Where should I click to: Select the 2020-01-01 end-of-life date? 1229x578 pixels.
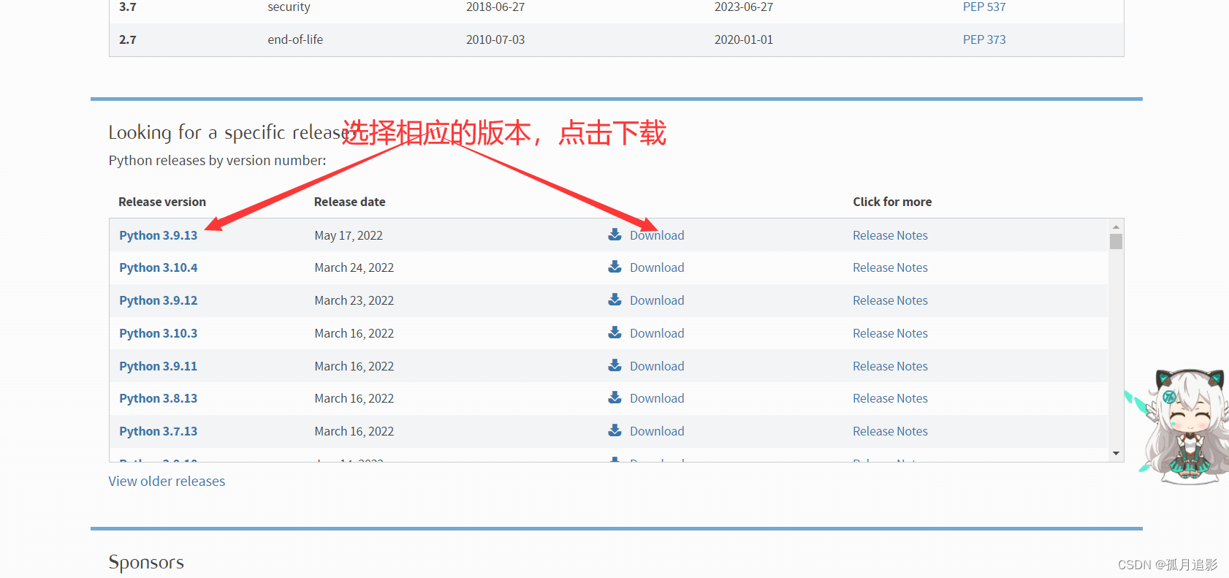(744, 39)
